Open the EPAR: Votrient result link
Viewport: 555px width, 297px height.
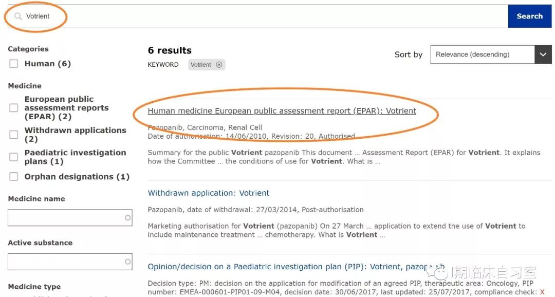pos(282,111)
